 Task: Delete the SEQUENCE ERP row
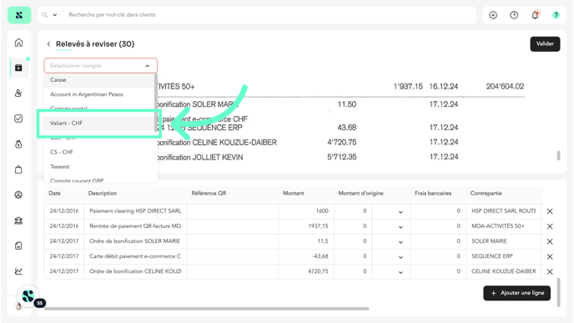click(550, 257)
